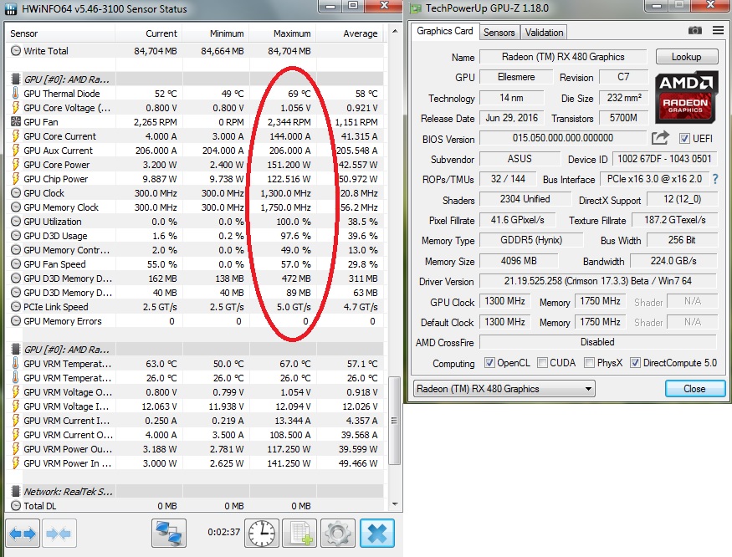Open the network remote monitoring icon in HWiNFO
The height and width of the screenshot is (557, 732).
point(168,534)
